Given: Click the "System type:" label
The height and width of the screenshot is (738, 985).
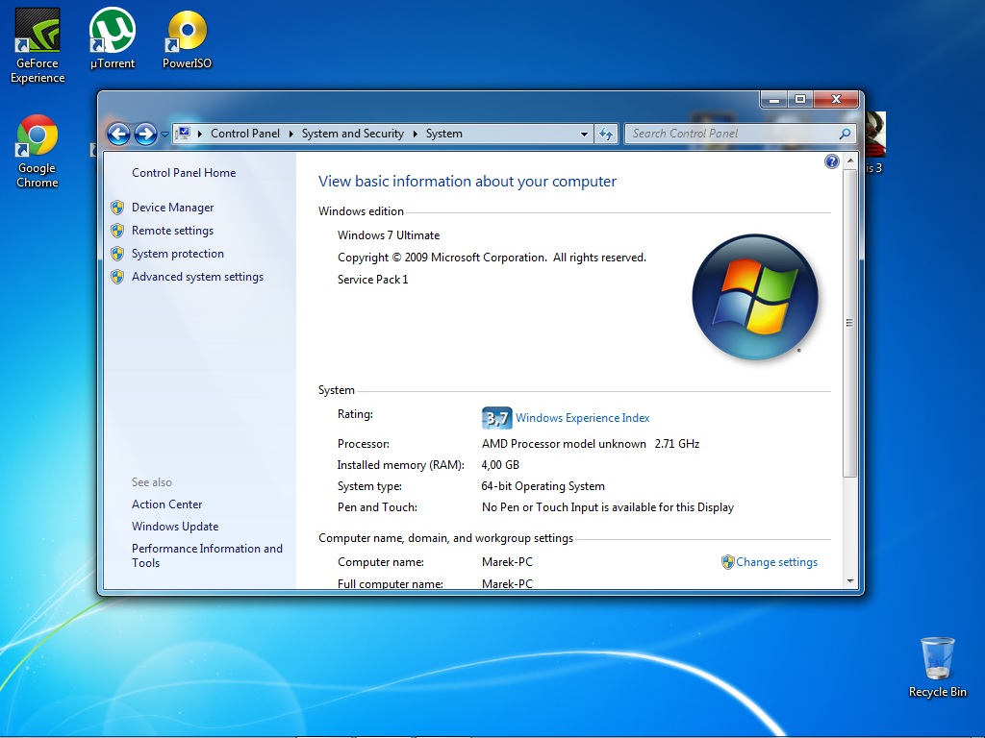Looking at the screenshot, I should (370, 486).
